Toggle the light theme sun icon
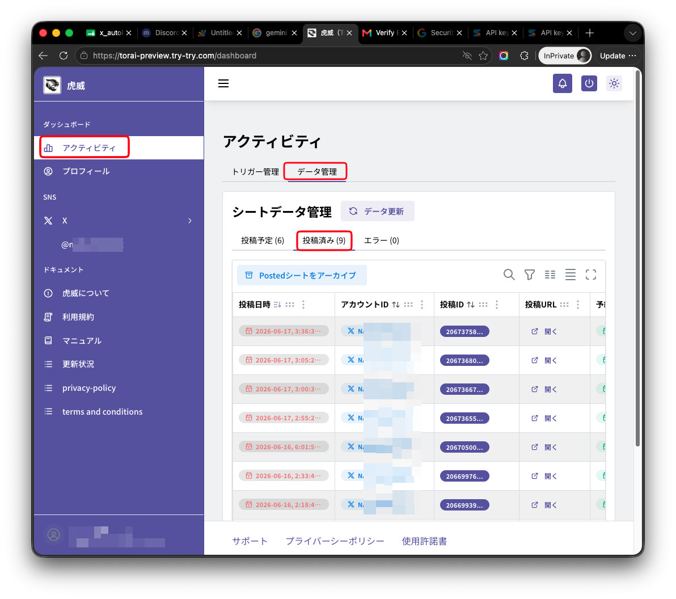 (x=614, y=83)
